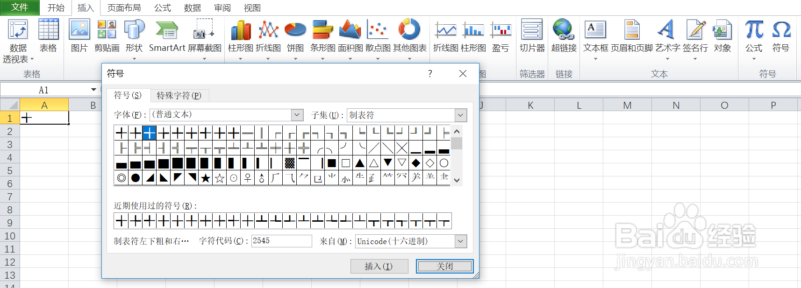Open the 文件 (File) tab
Image resolution: width=801 pixels, height=288 pixels.
click(20, 7)
